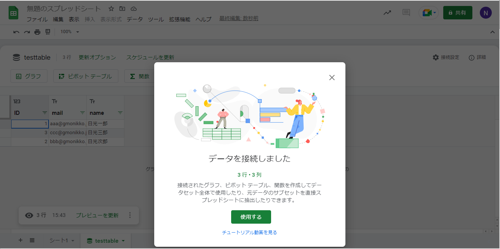Open the ID column filter dropdown
This screenshot has height=249, width=500.
pyautogui.click(x=44, y=113)
